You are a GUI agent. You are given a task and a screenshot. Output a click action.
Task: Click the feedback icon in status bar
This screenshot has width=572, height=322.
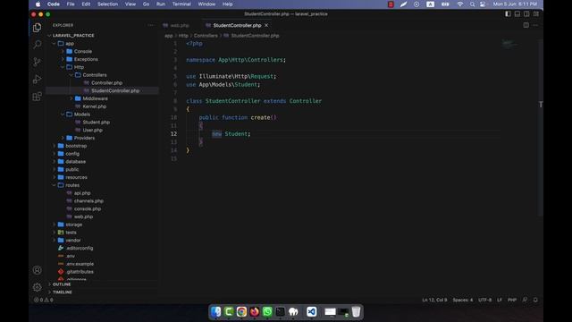point(525,300)
